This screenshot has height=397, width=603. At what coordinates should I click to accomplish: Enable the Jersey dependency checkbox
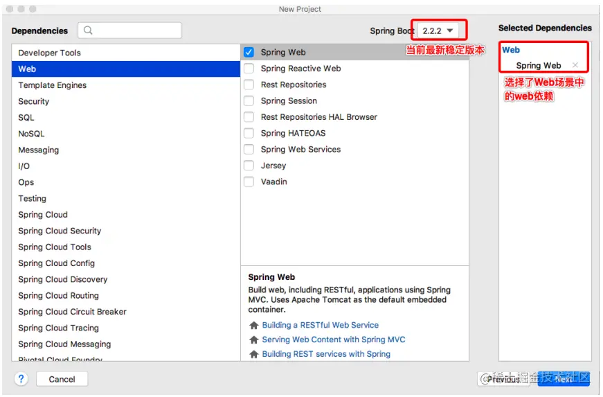pos(249,166)
